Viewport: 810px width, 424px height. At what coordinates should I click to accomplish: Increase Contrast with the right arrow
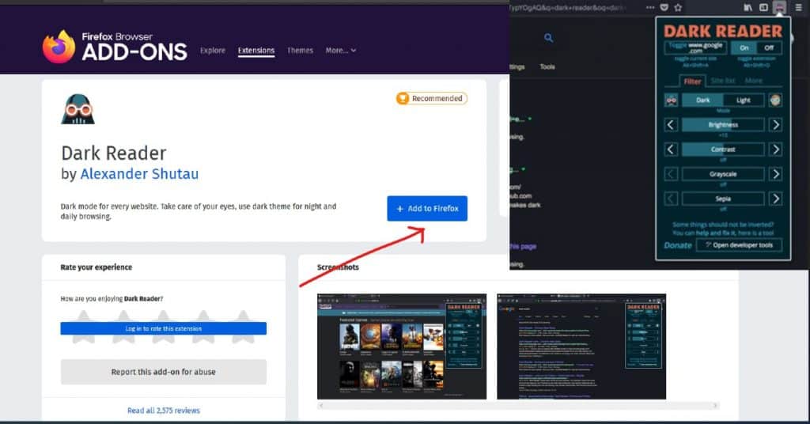[775, 150]
